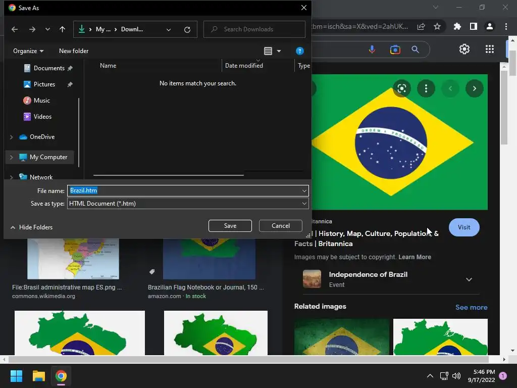Open the Organize menu
The image size is (517, 388).
coord(28,51)
